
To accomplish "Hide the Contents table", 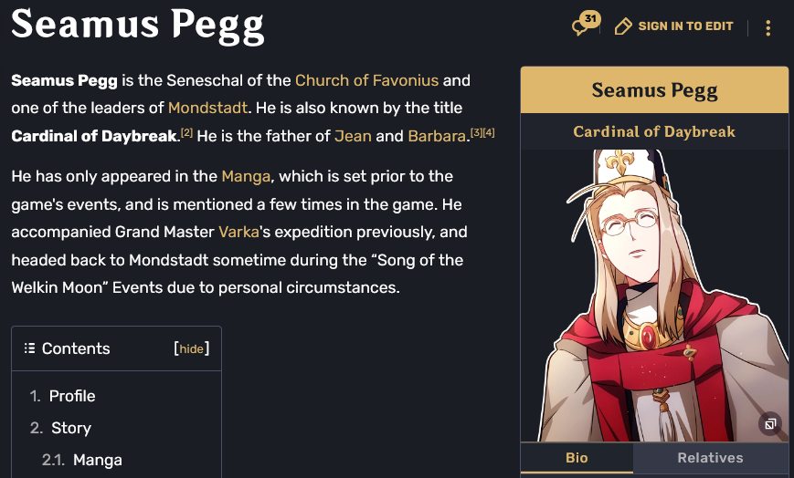I will click(x=192, y=348).
